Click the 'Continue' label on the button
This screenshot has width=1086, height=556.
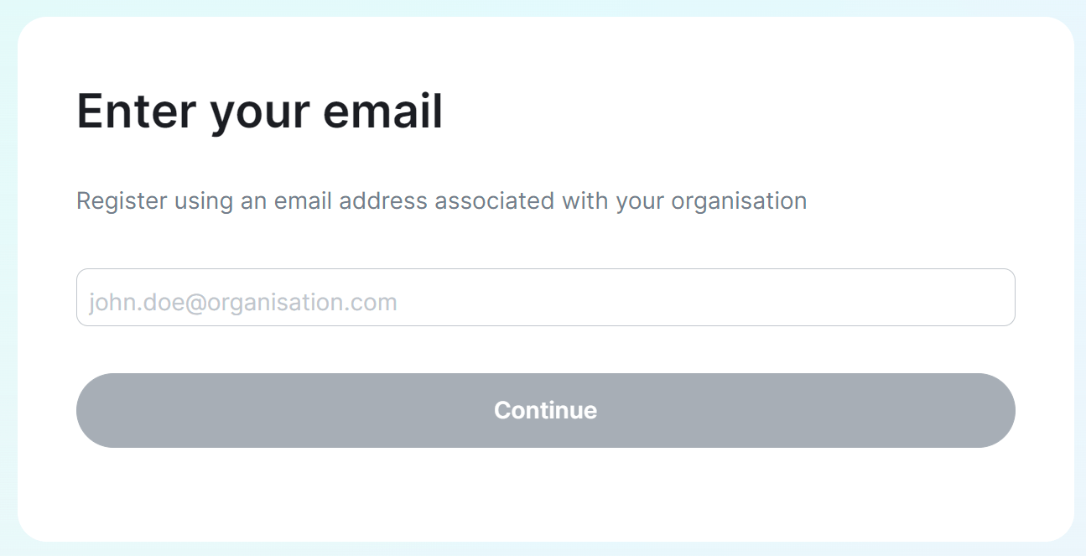click(545, 410)
